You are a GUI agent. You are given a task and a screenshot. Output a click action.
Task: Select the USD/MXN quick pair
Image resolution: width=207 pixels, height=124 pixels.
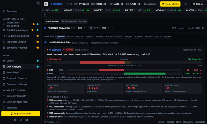[168, 37]
